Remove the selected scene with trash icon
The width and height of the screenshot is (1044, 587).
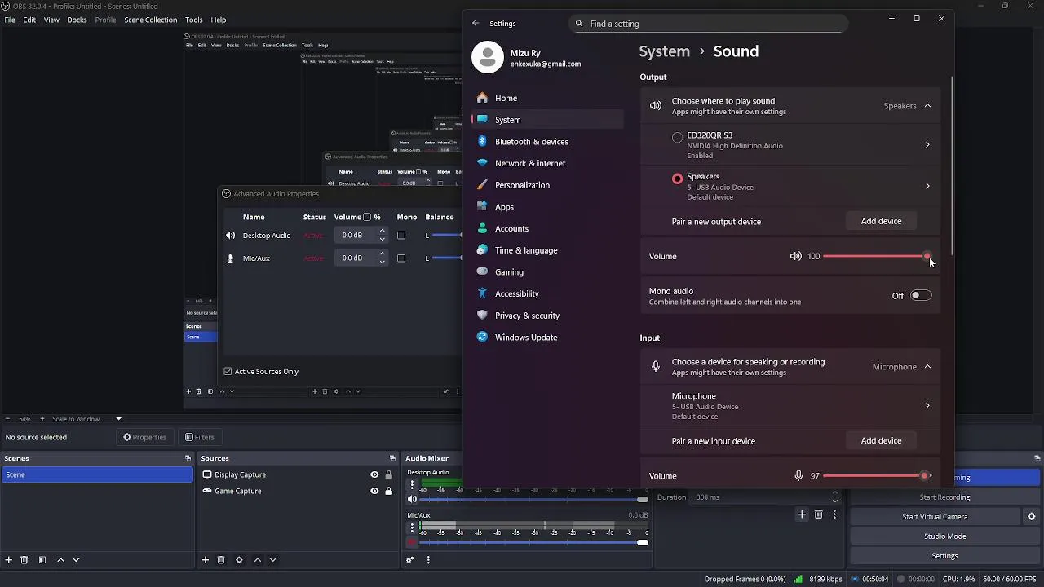click(24, 560)
